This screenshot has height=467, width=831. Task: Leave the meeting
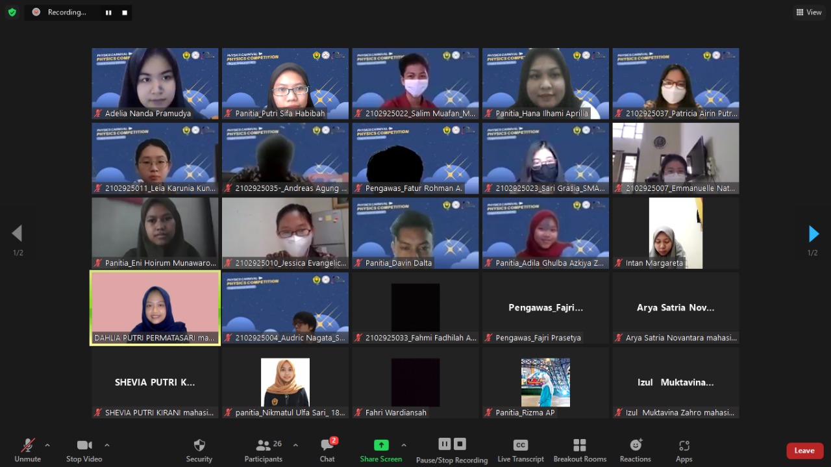click(x=804, y=451)
